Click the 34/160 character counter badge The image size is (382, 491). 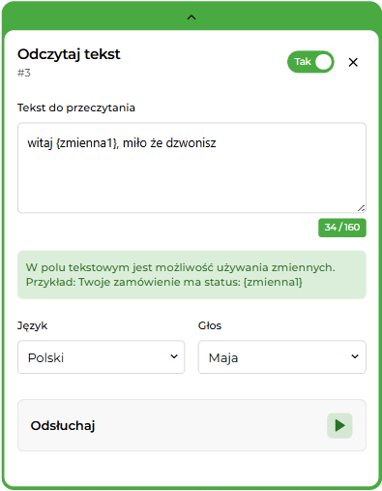(342, 228)
